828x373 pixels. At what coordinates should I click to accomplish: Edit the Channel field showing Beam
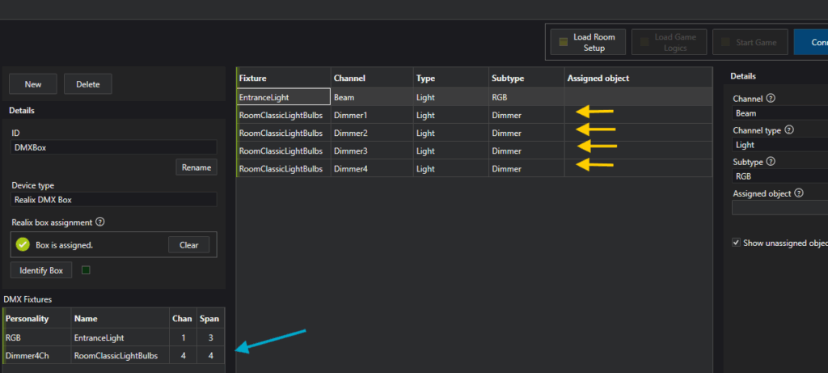(780, 113)
